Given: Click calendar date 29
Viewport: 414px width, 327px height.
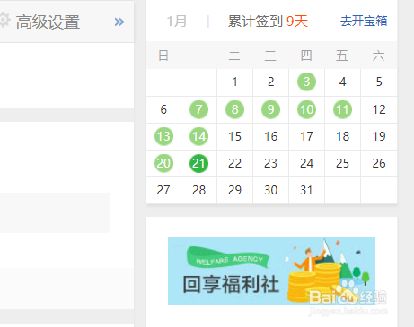Looking at the screenshot, I should tap(234, 190).
